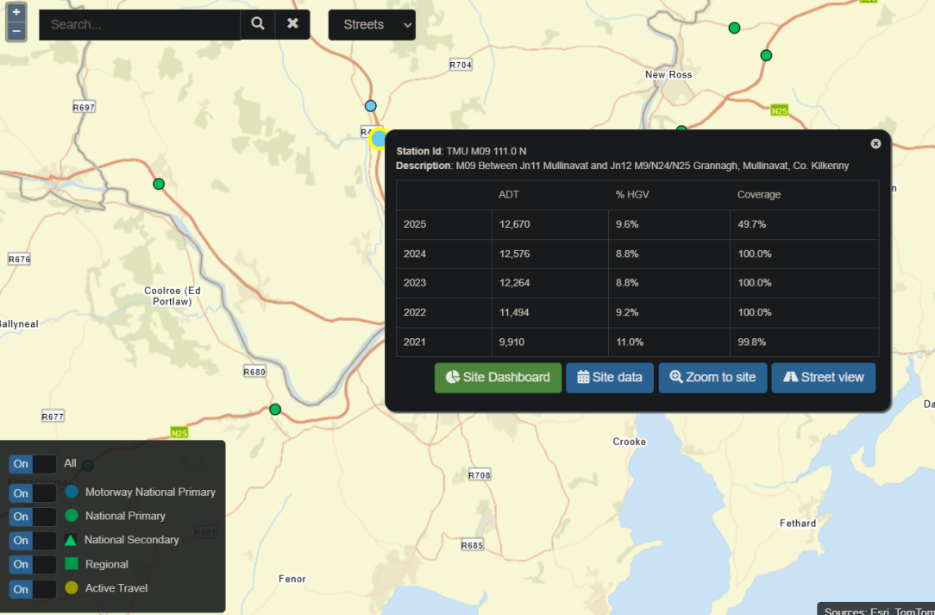Screen dimensions: 935x615
Task: Zoom in the map with plus button
Action: [16, 12]
